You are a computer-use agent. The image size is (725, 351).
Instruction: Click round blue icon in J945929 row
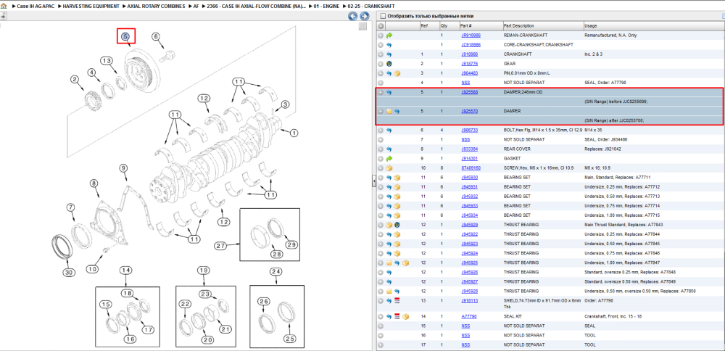[x=397, y=226]
